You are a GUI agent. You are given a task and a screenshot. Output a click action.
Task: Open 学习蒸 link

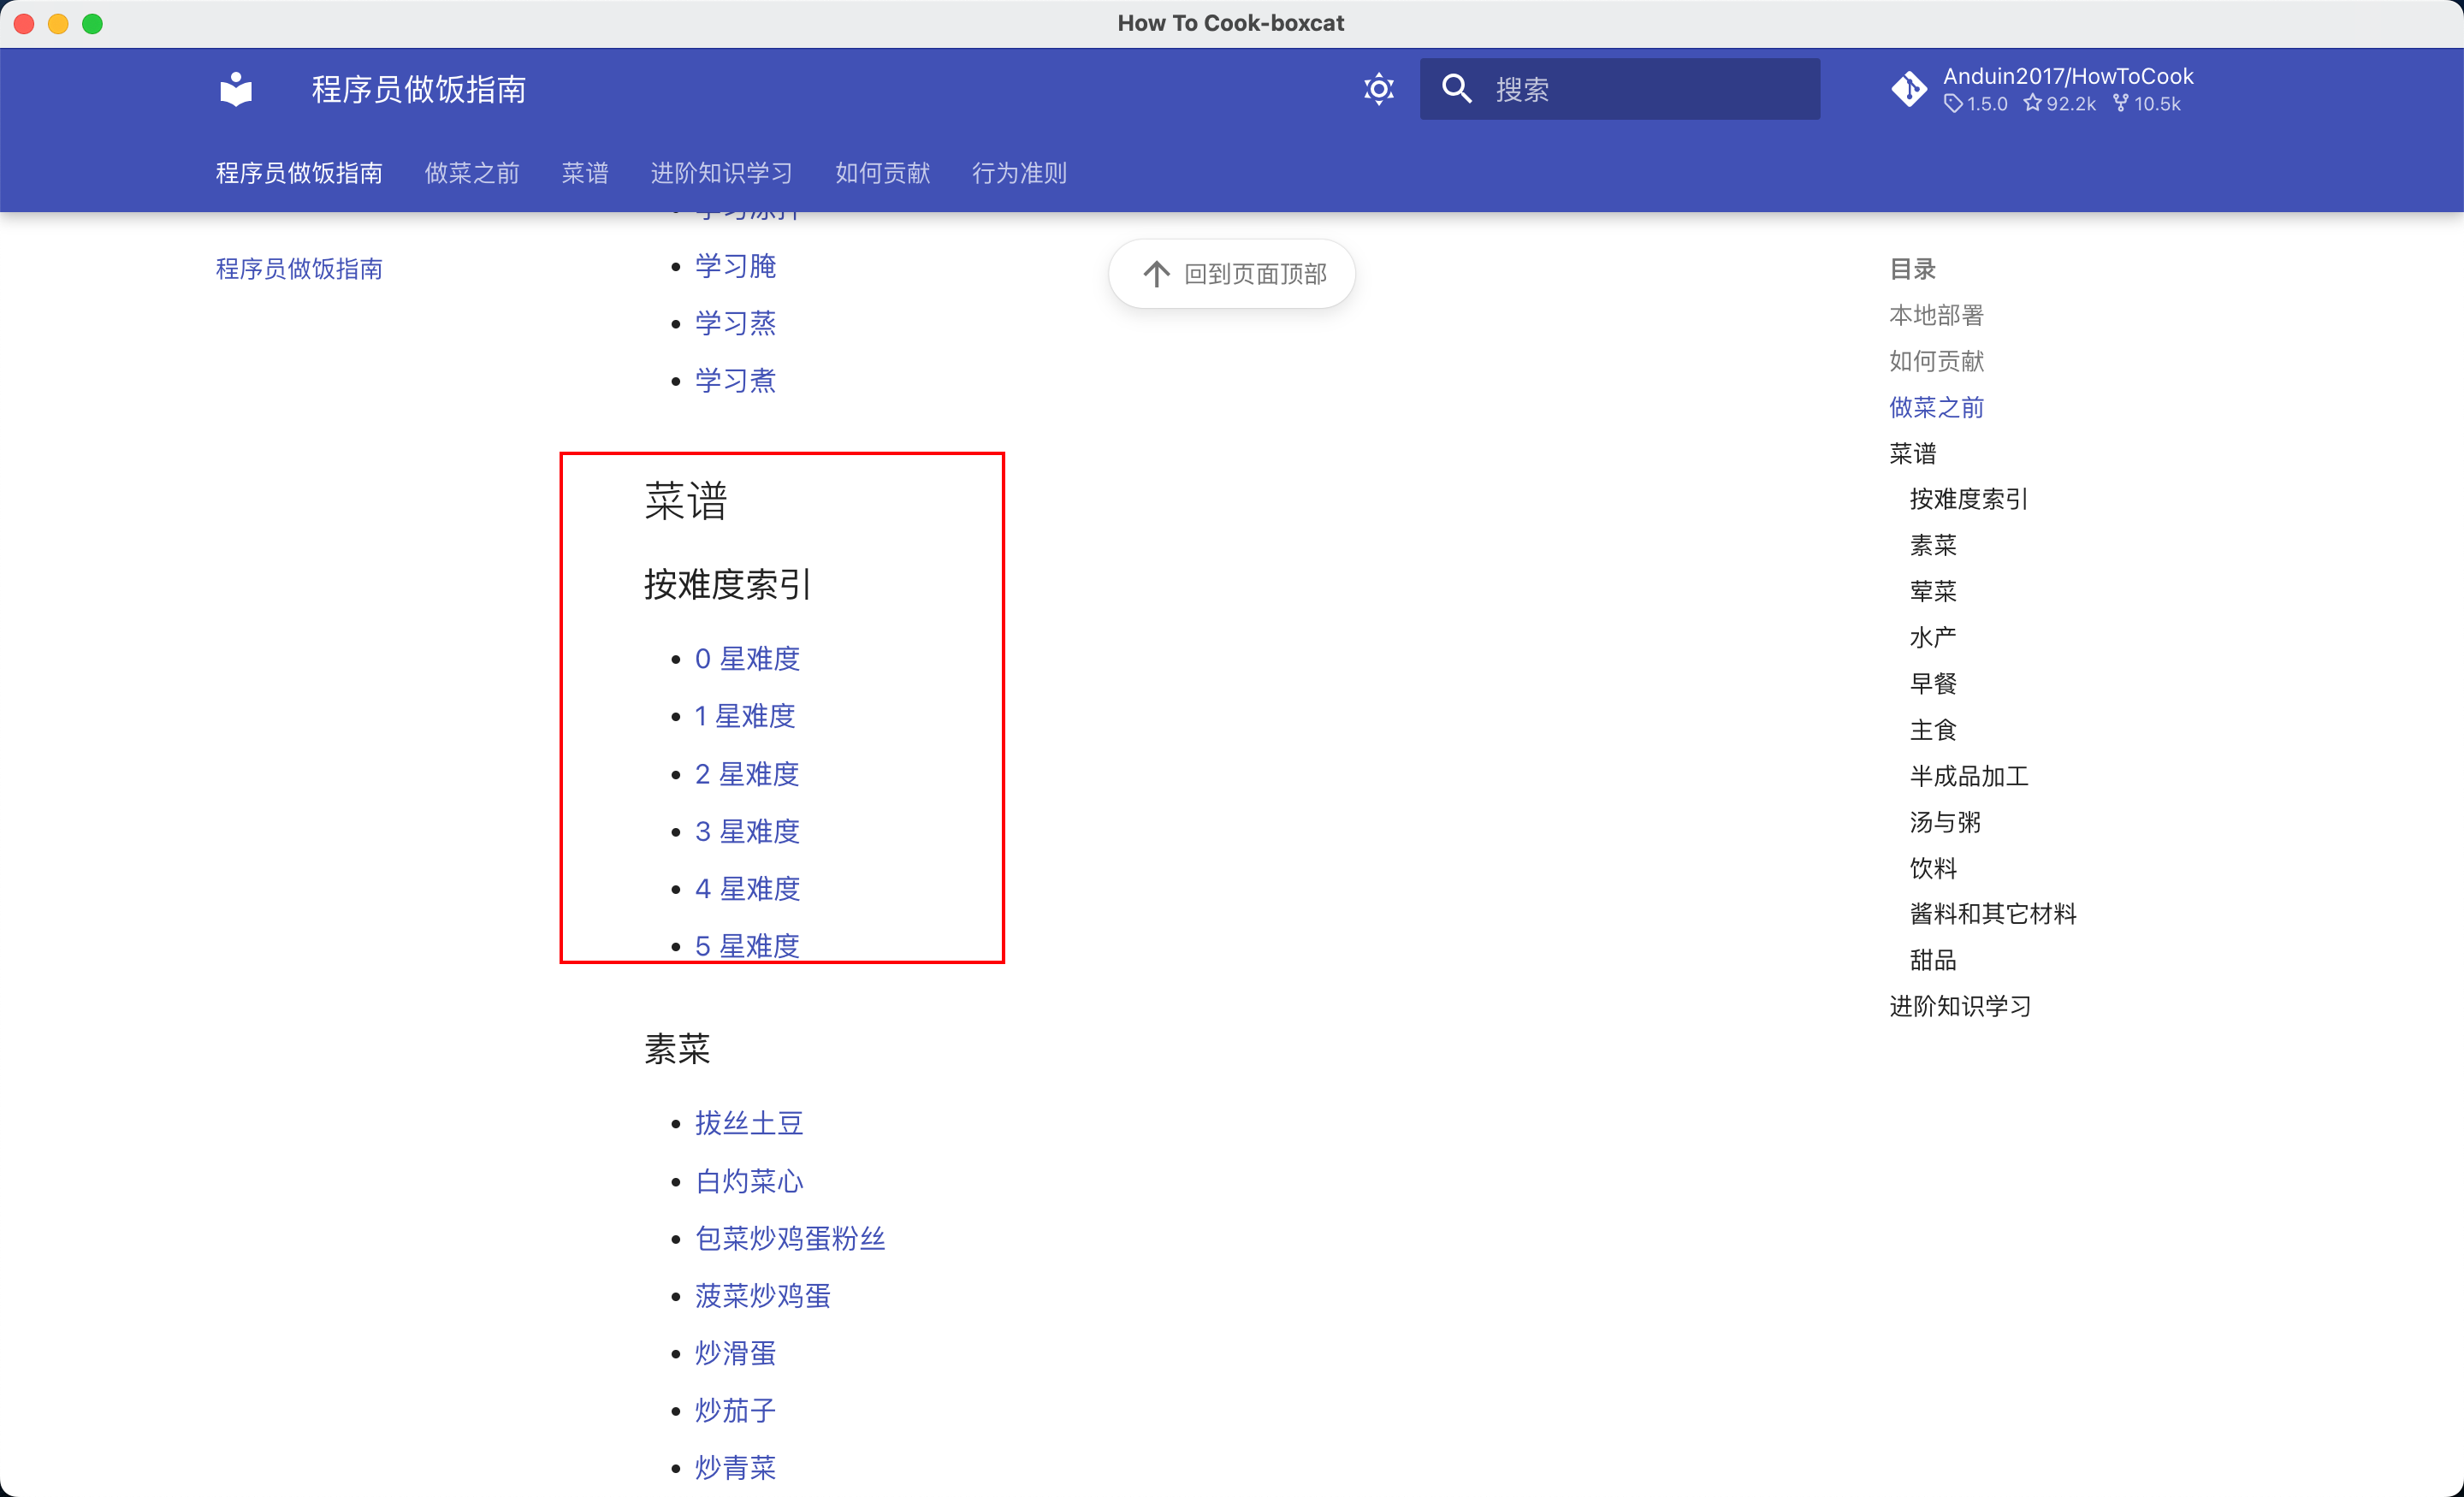point(735,323)
